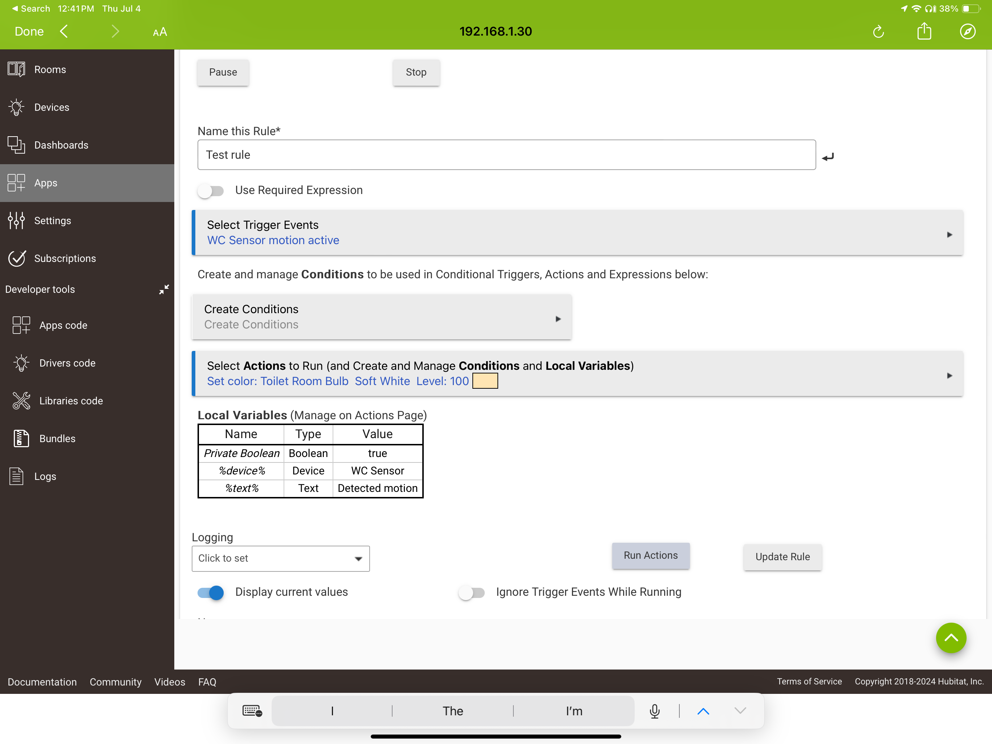The height and width of the screenshot is (744, 992).
Task: Click the scroll-to-top green circle button
Action: pos(951,638)
